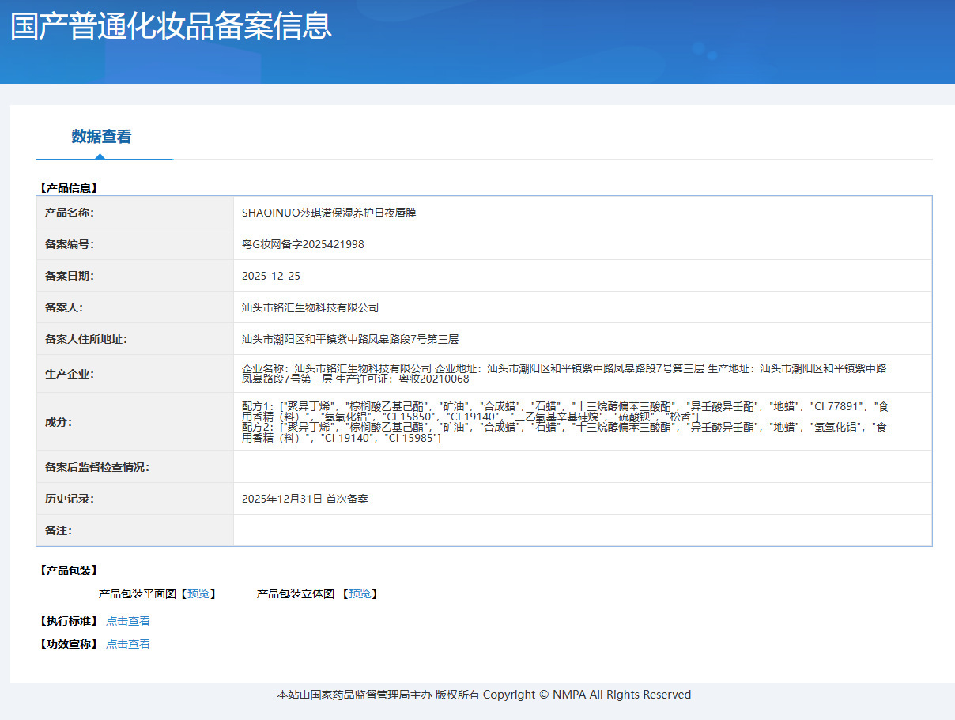
Task: Click the 备案人 row label
Action: coord(64,307)
